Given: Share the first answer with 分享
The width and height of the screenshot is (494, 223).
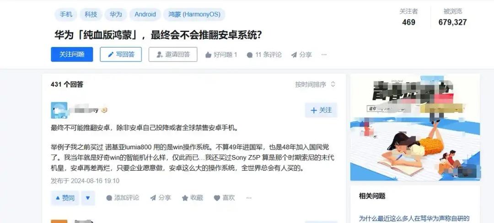Looking at the screenshot, I should pyautogui.click(x=161, y=198).
